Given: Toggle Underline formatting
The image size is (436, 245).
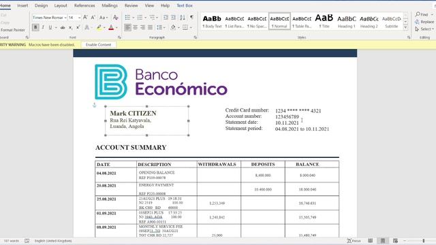Looking at the screenshot, I should [50, 27].
